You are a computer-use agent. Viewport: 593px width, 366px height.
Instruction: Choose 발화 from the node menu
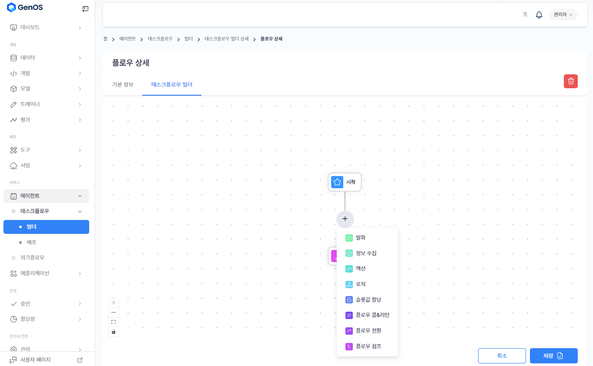point(361,238)
